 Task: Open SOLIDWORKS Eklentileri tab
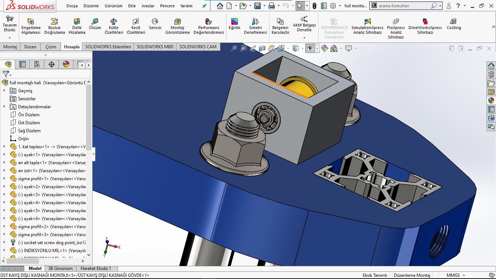click(108, 47)
